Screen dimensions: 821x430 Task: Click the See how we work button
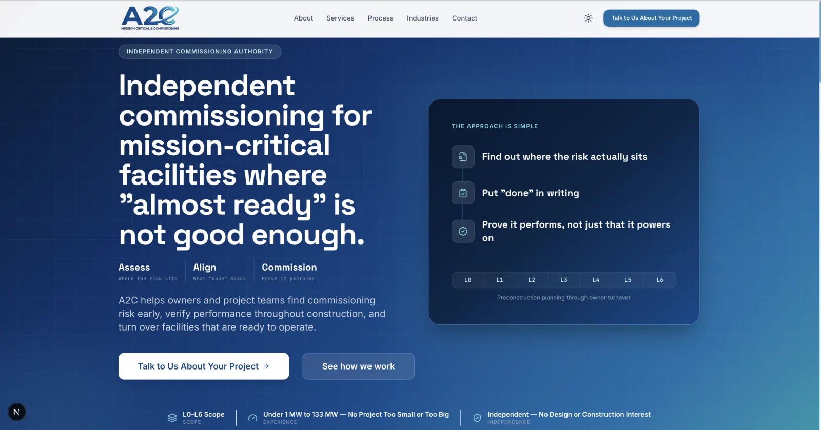coord(358,366)
